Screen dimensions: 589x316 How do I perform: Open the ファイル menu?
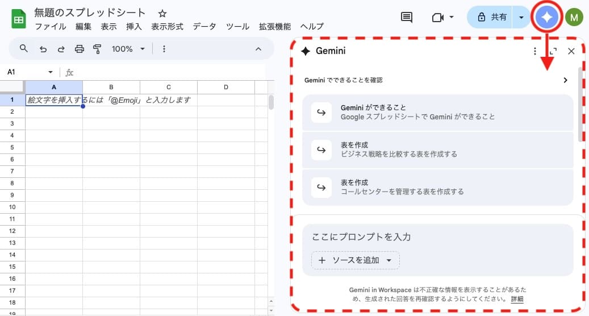pos(51,27)
